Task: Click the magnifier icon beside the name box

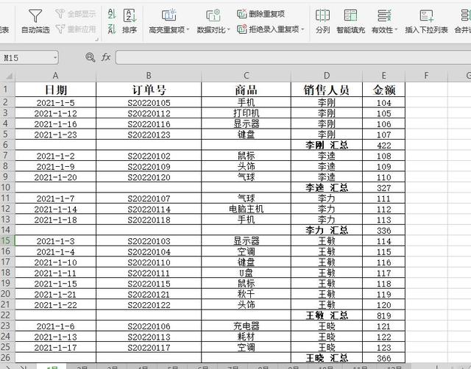Action: (x=90, y=57)
